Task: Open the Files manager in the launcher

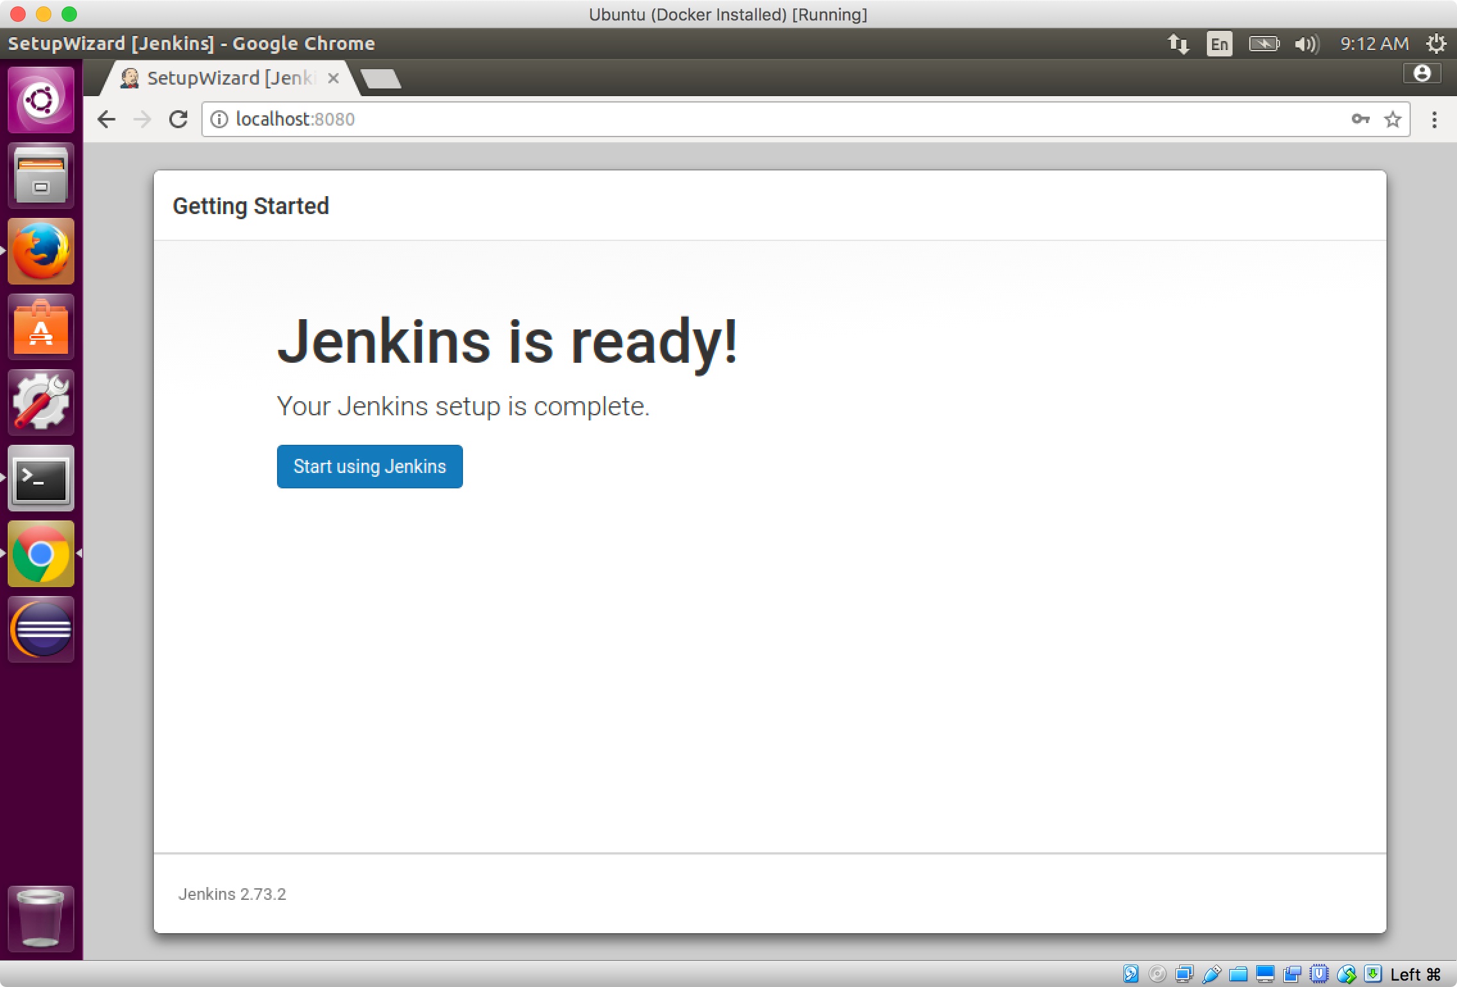Action: [41, 176]
